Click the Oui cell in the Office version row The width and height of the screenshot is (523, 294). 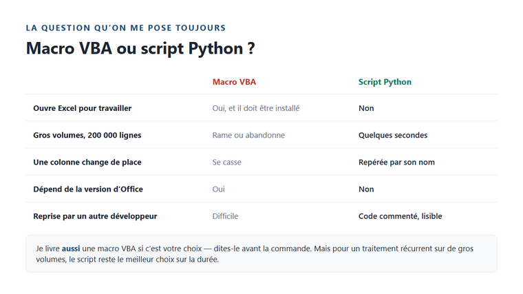click(218, 189)
